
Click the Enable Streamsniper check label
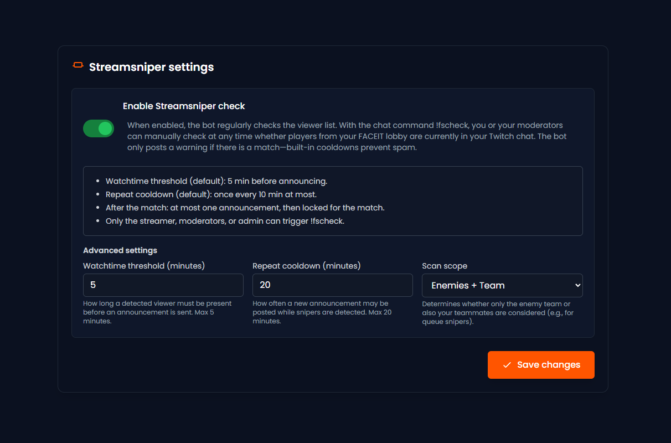(x=183, y=106)
